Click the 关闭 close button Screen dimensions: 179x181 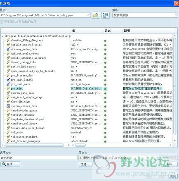[173, 176]
